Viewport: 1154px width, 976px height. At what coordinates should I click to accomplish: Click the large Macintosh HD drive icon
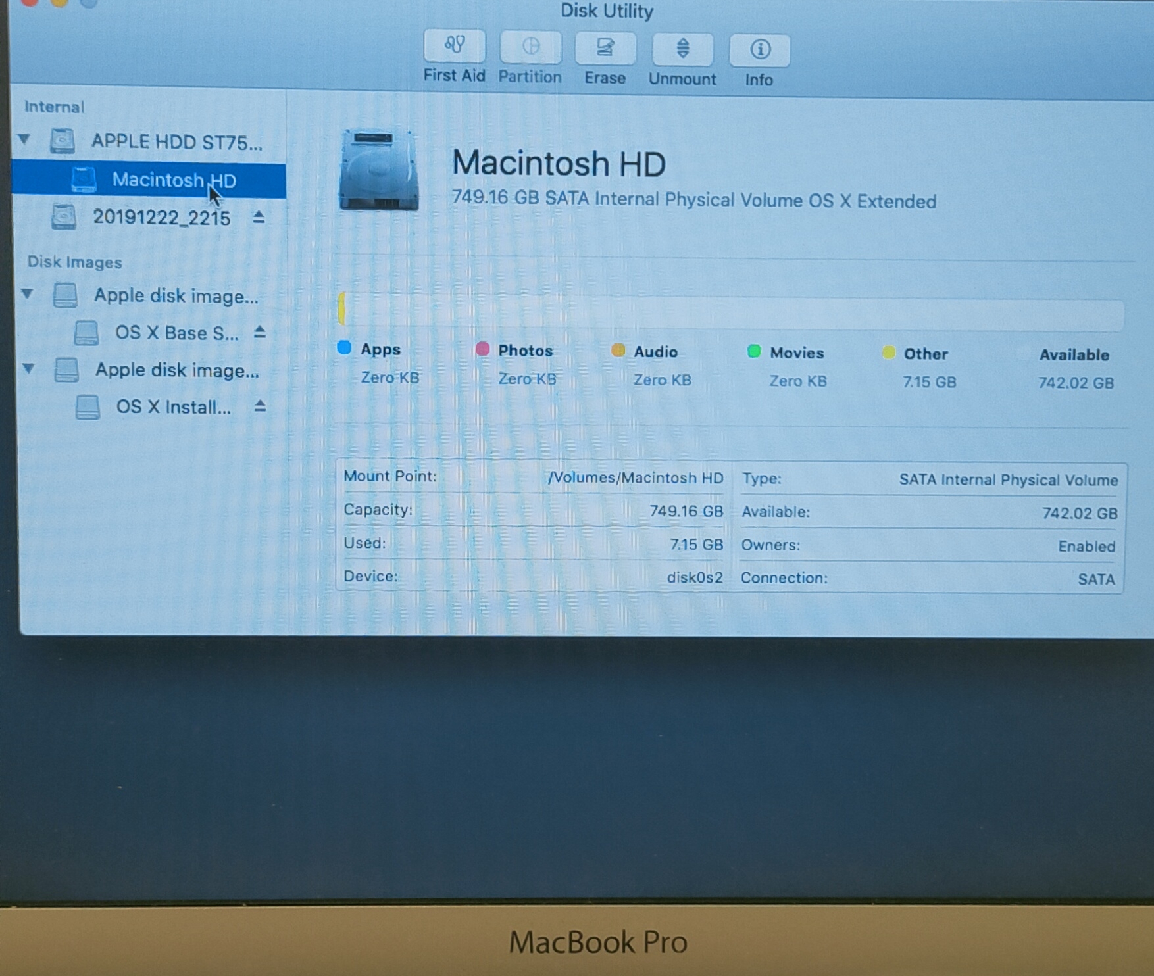(378, 171)
